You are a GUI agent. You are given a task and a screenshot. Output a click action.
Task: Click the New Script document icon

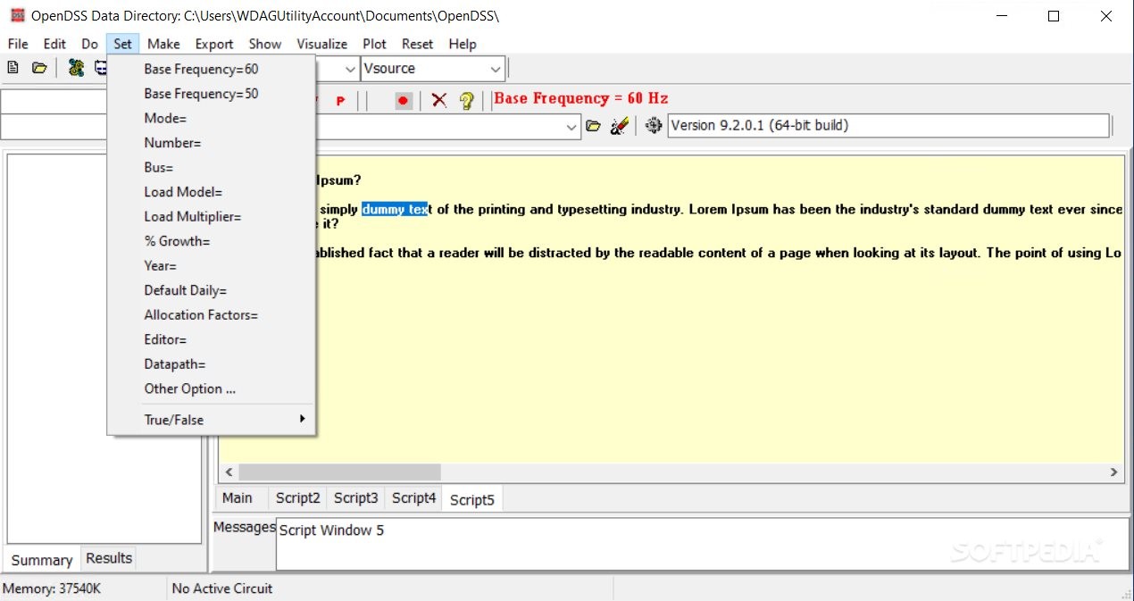tap(13, 68)
